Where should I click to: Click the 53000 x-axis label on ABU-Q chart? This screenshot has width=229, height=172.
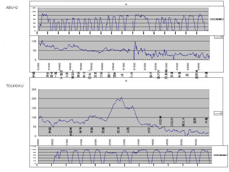(x=38, y=66)
